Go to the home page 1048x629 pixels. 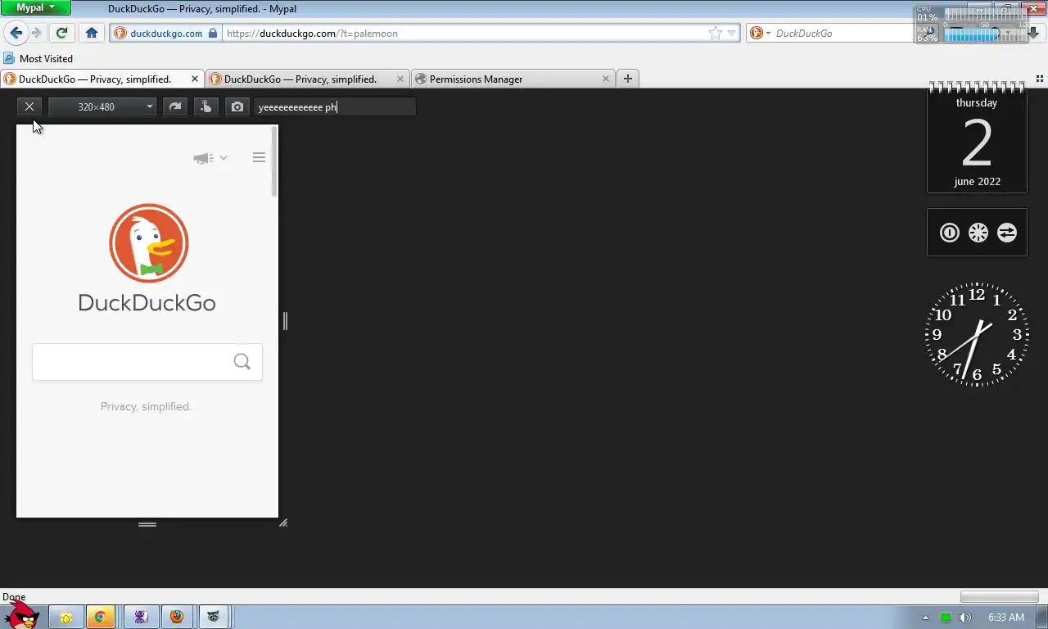(92, 33)
